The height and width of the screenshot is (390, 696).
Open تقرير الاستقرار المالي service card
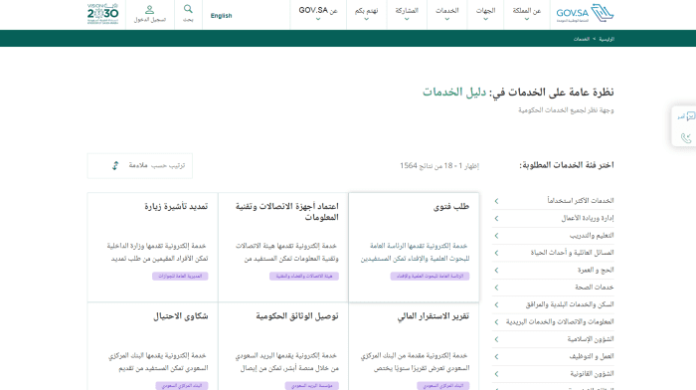[414, 346]
